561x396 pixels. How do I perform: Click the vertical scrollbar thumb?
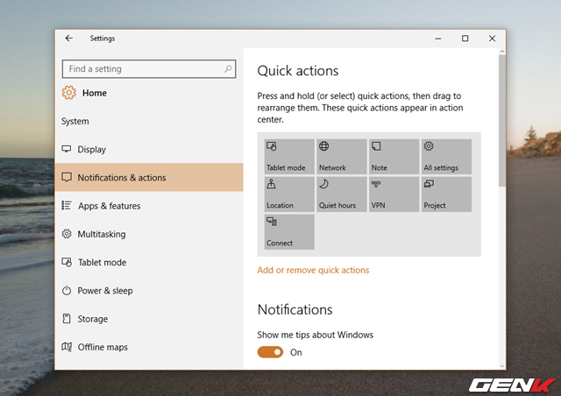(502, 121)
